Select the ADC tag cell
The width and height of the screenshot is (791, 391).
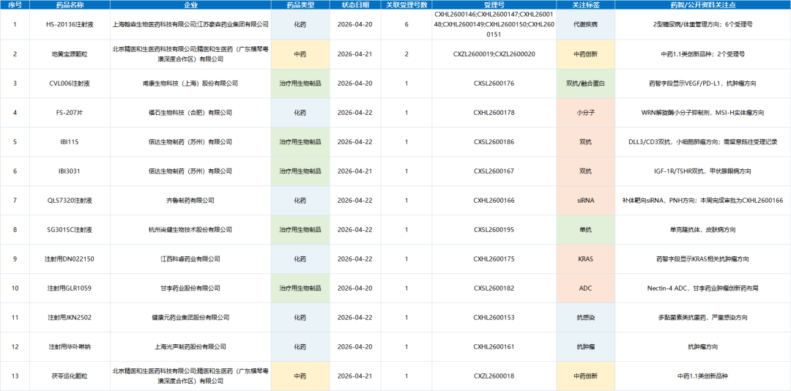[x=585, y=288]
